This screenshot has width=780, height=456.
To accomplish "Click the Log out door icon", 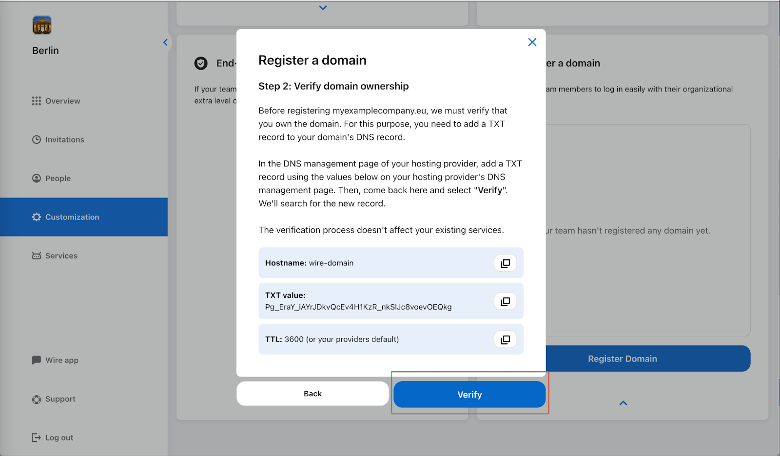I will click(37, 438).
